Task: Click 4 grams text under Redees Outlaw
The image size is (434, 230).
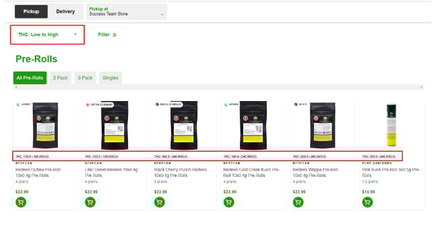Action: 22,181
